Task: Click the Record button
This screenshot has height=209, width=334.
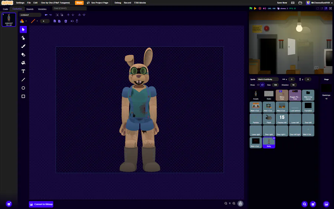Action: 127,3
